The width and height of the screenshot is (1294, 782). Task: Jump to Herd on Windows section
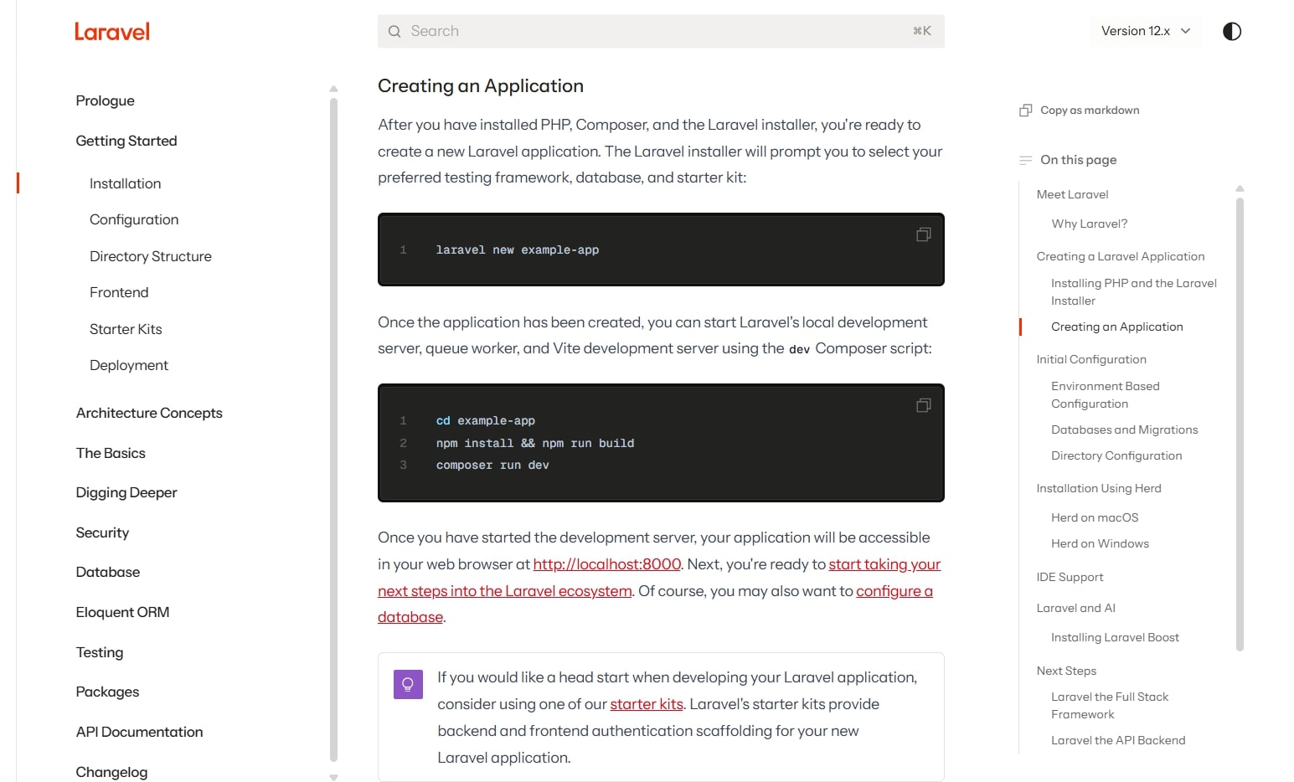(1100, 543)
